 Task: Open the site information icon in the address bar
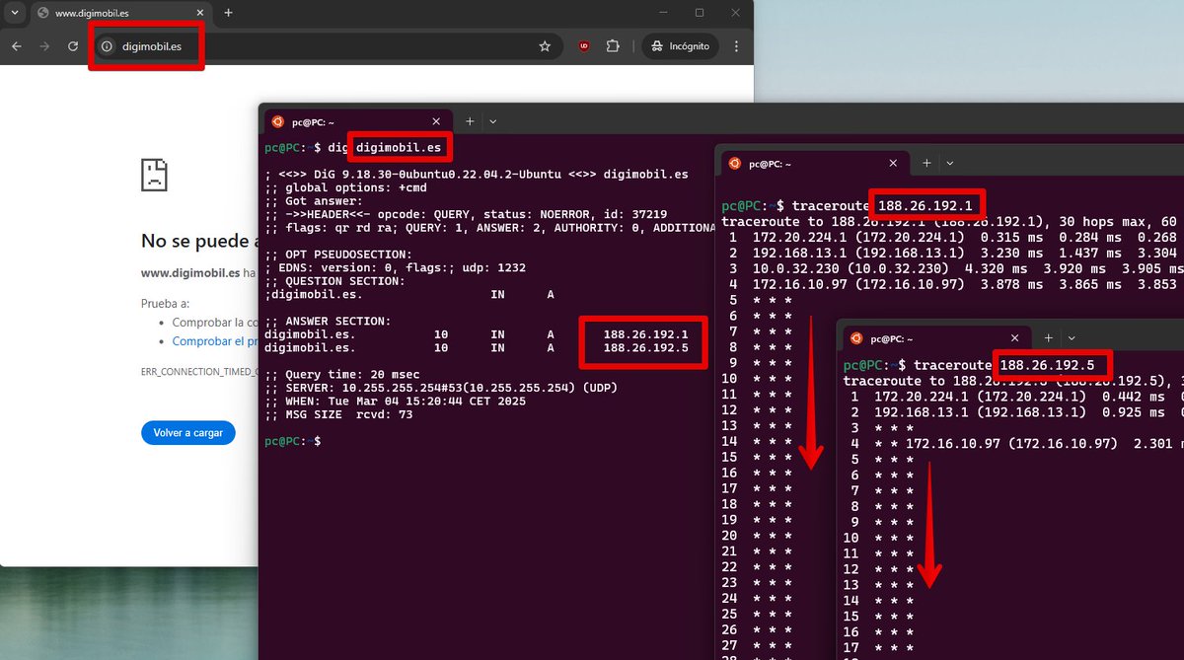click(107, 46)
